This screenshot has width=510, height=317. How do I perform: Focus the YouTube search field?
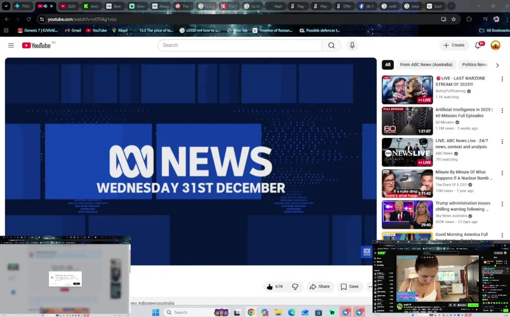[240, 45]
